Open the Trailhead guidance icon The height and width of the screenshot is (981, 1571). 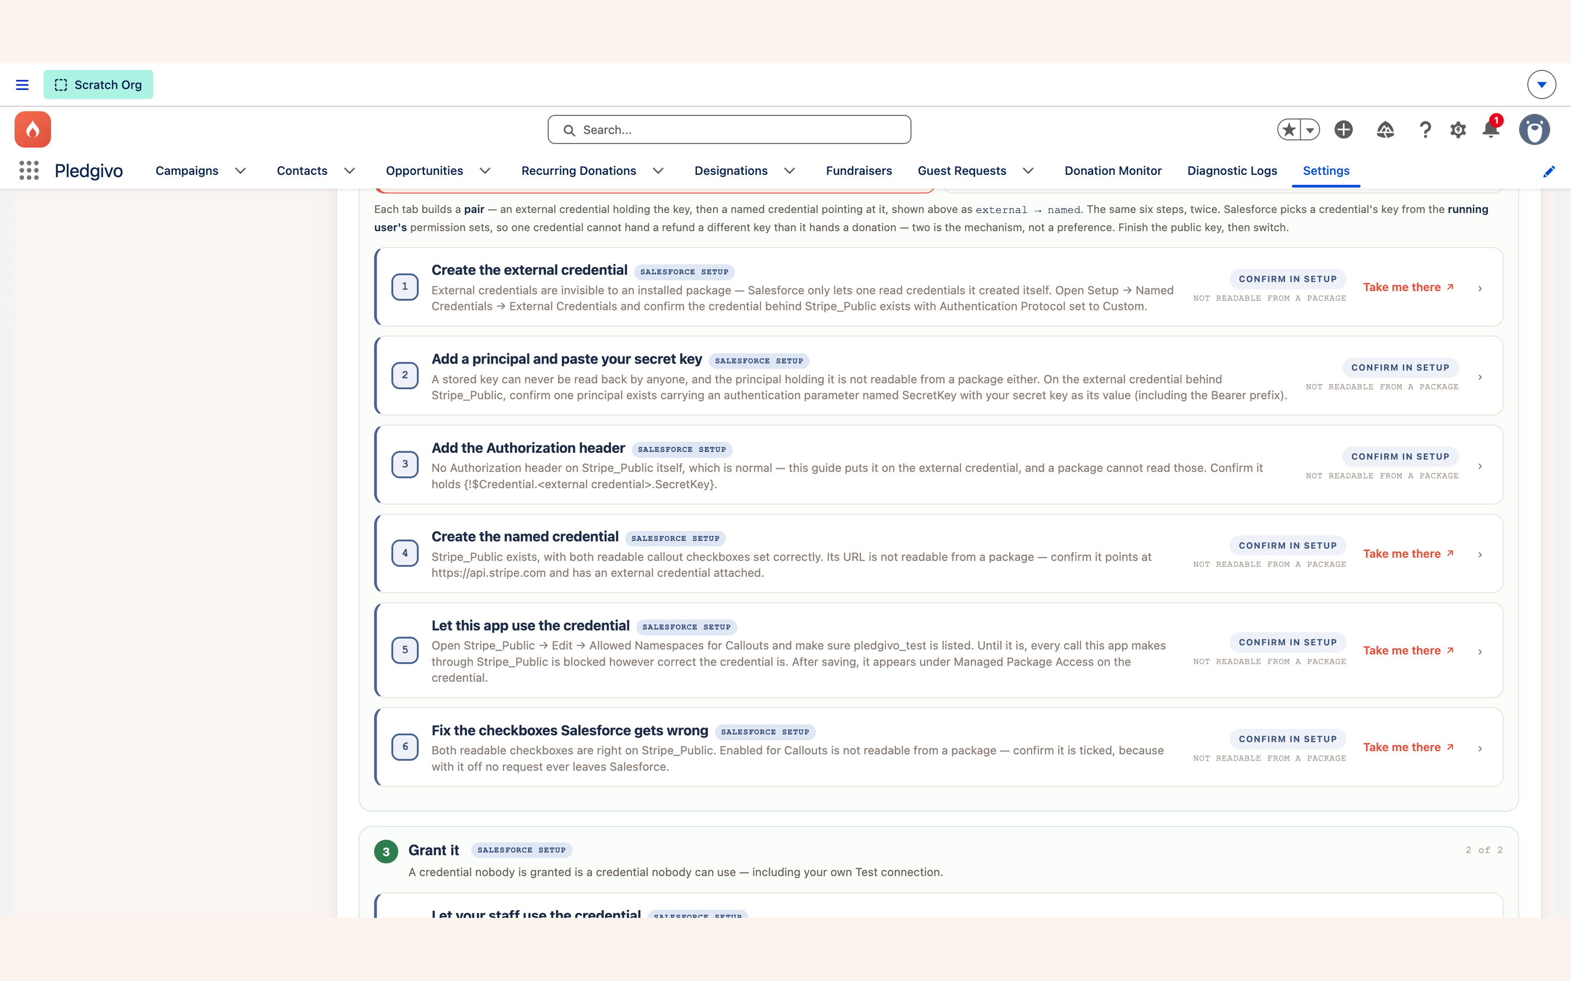(x=1386, y=130)
